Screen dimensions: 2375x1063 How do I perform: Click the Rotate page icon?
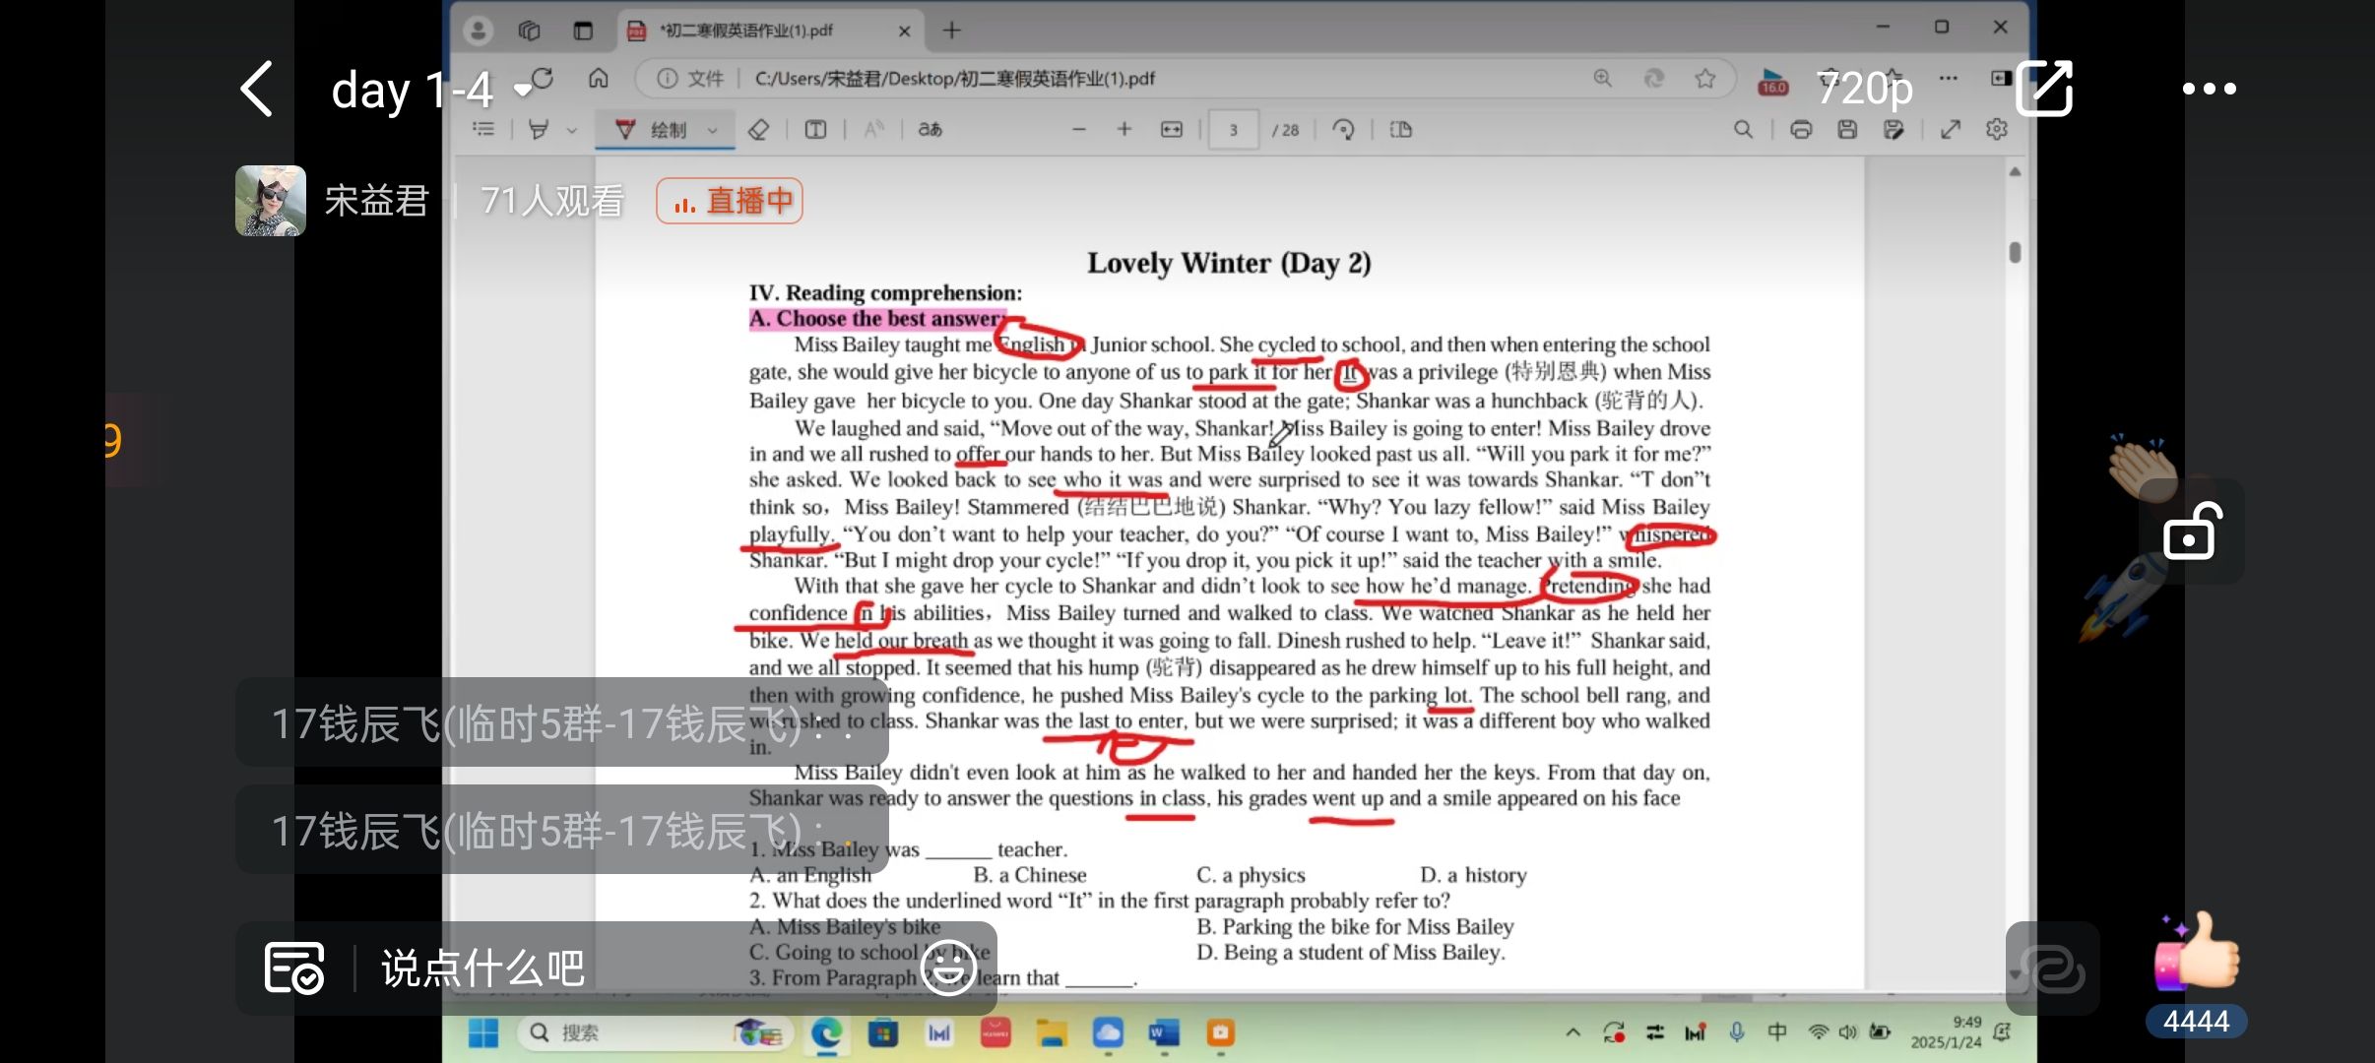point(1343,130)
